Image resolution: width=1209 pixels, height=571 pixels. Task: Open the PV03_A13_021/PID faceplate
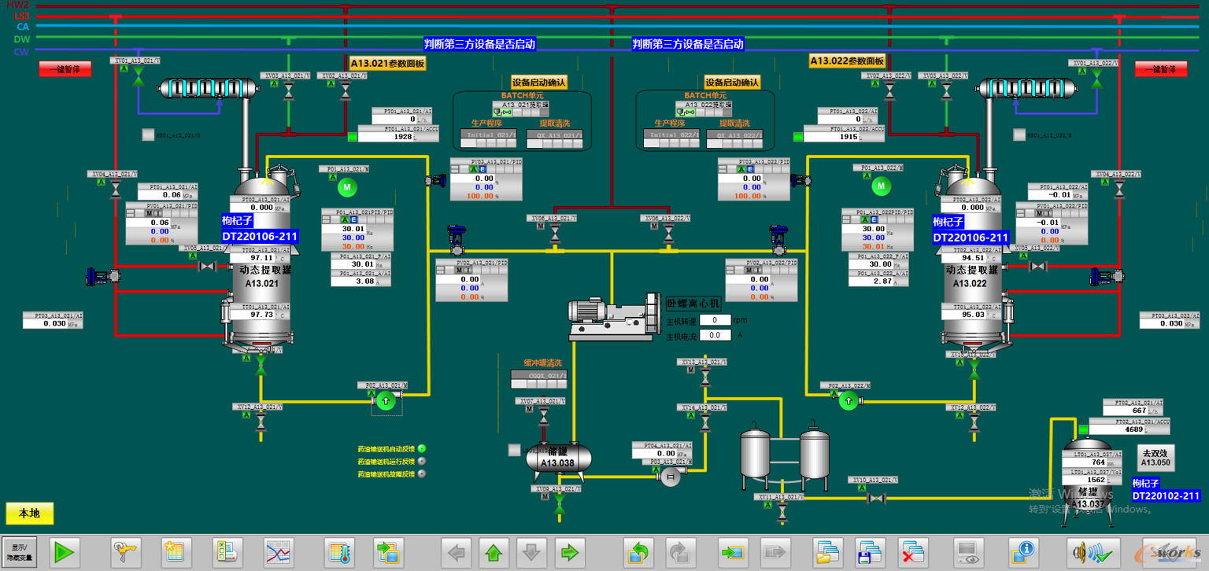click(x=486, y=179)
